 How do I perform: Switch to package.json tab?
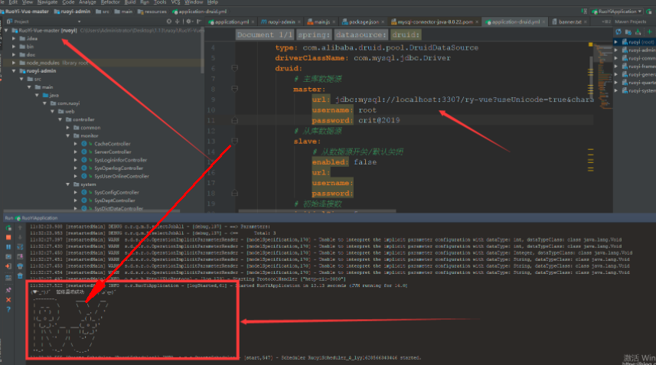(x=361, y=21)
